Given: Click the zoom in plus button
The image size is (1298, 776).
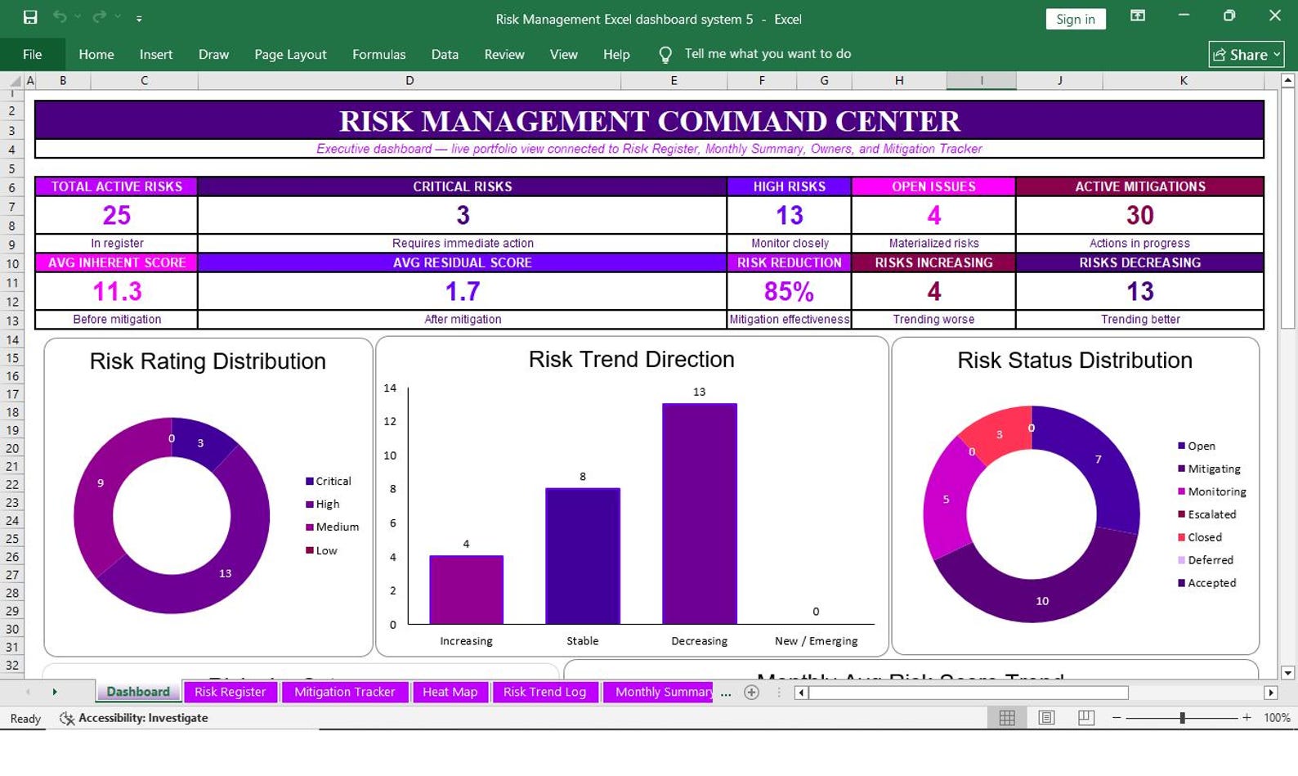Looking at the screenshot, I should point(1247,718).
